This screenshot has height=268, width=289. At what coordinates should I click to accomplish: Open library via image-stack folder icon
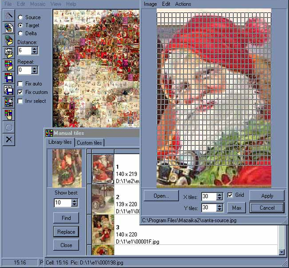click(x=8, y=40)
